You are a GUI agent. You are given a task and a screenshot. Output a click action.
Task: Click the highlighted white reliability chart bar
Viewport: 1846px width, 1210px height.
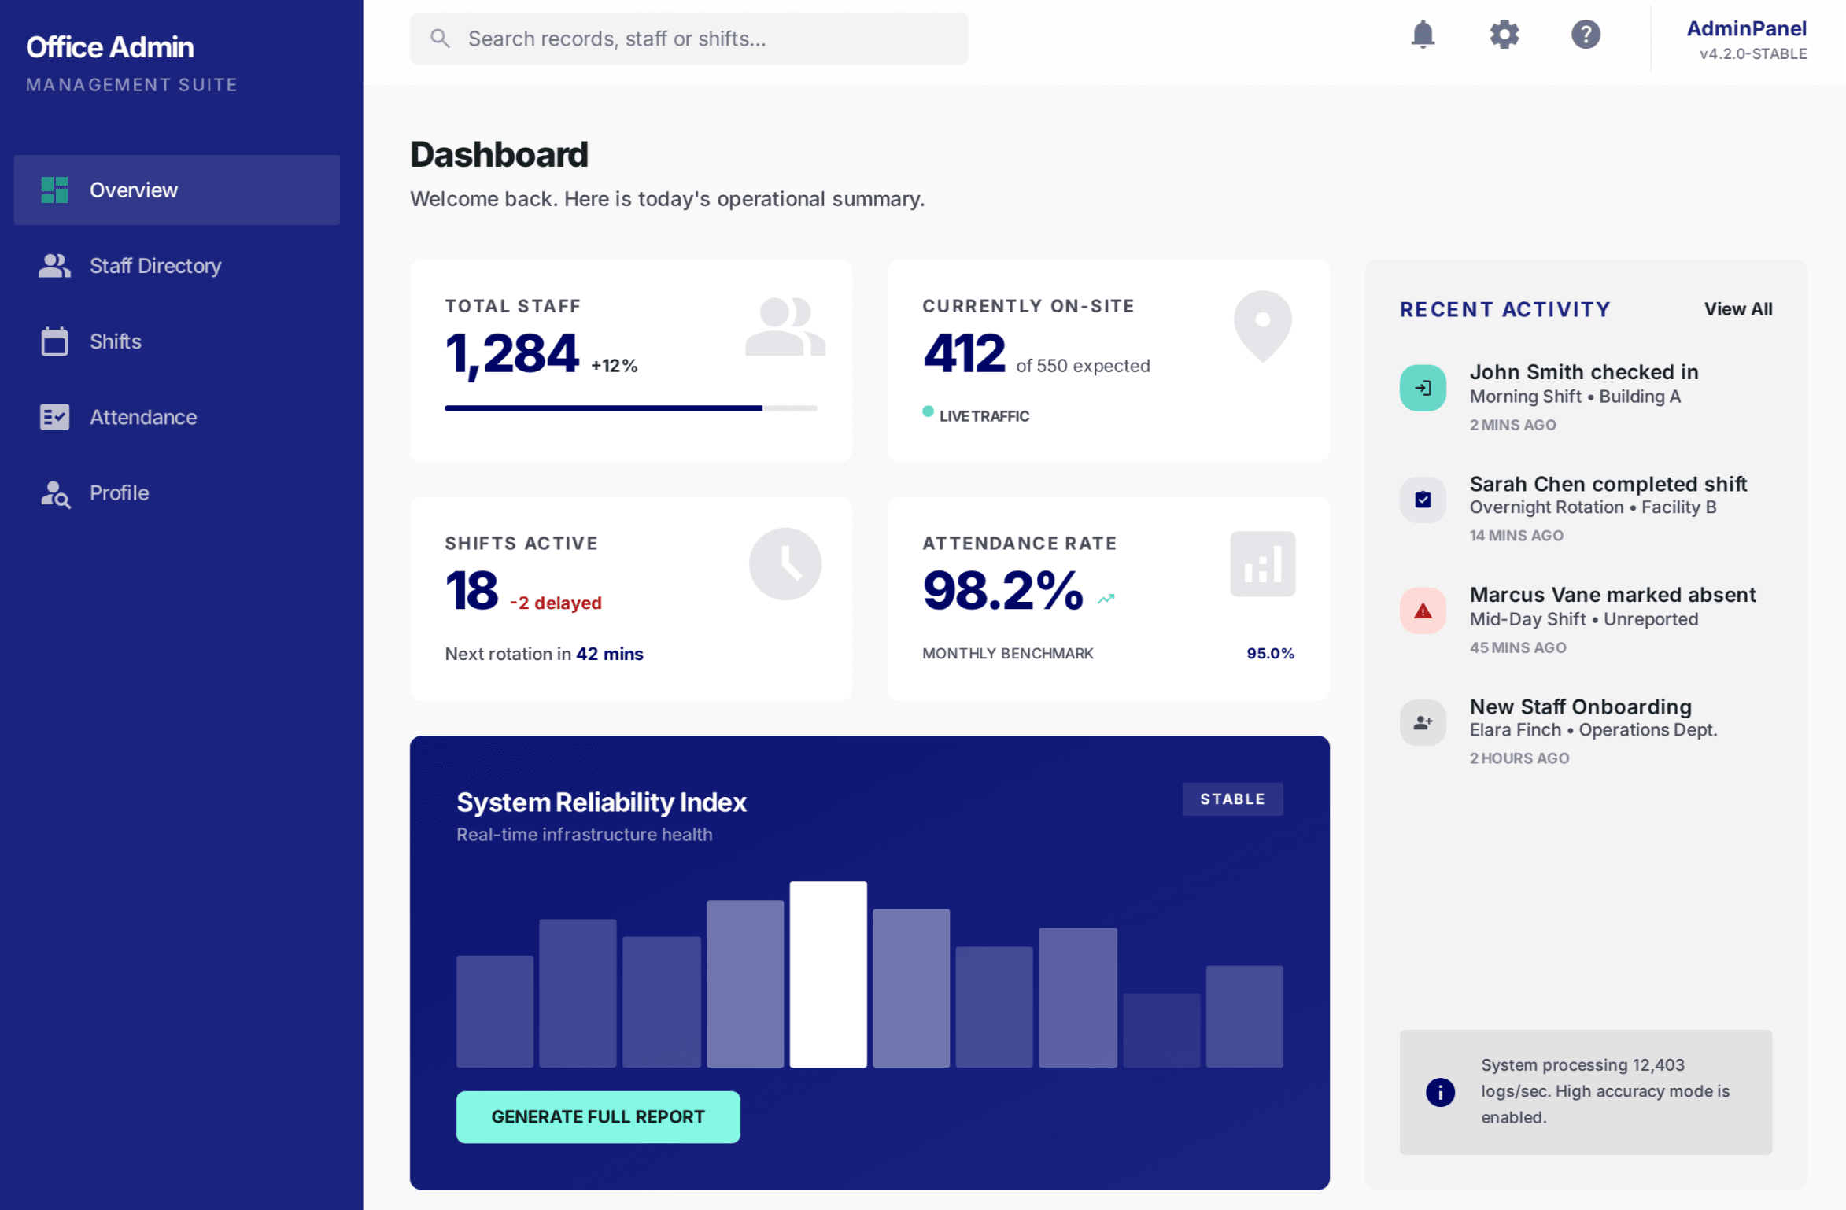tap(828, 974)
